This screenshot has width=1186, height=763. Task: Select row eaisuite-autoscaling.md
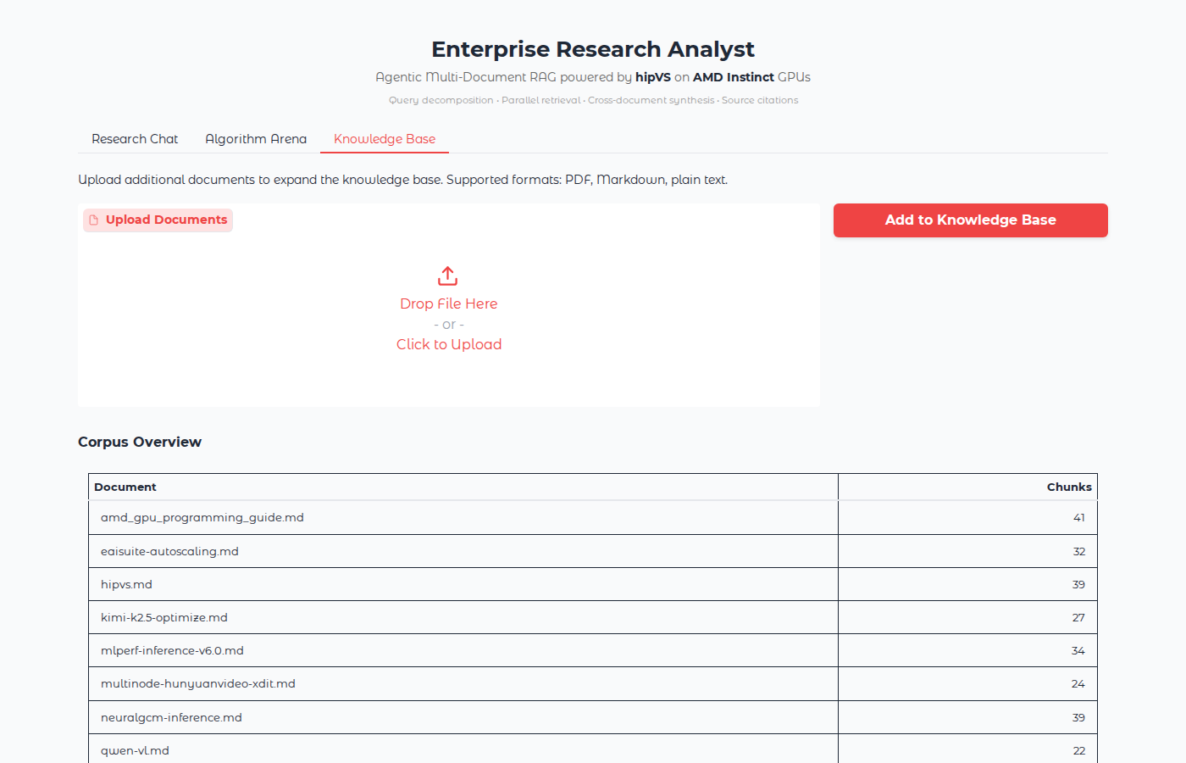(x=593, y=551)
